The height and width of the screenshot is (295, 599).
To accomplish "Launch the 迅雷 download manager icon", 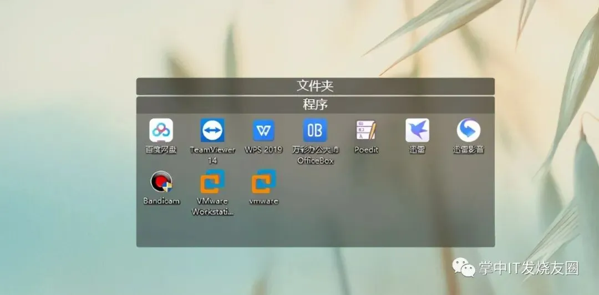I will tap(417, 130).
